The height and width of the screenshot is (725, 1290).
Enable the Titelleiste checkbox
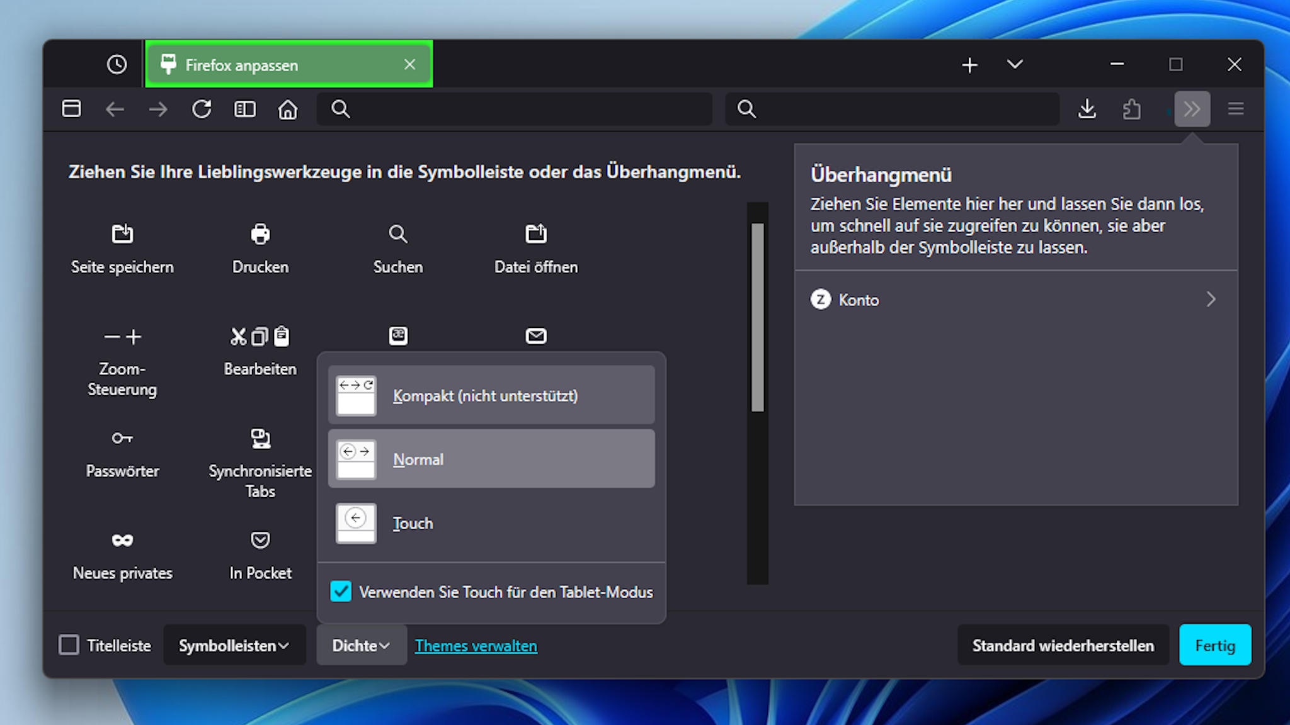click(69, 645)
